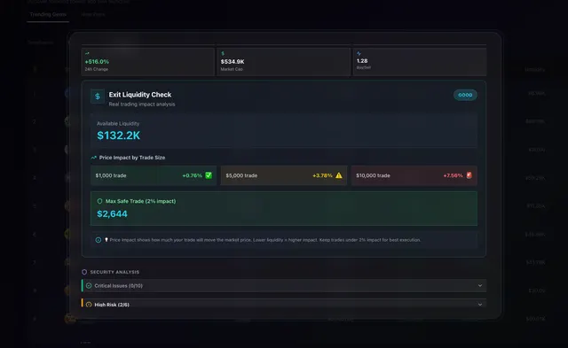Click the green checkmark on $1,000 trade
The image size is (568, 348).
[x=209, y=175]
